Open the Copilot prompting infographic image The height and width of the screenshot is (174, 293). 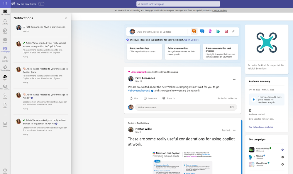point(182,162)
